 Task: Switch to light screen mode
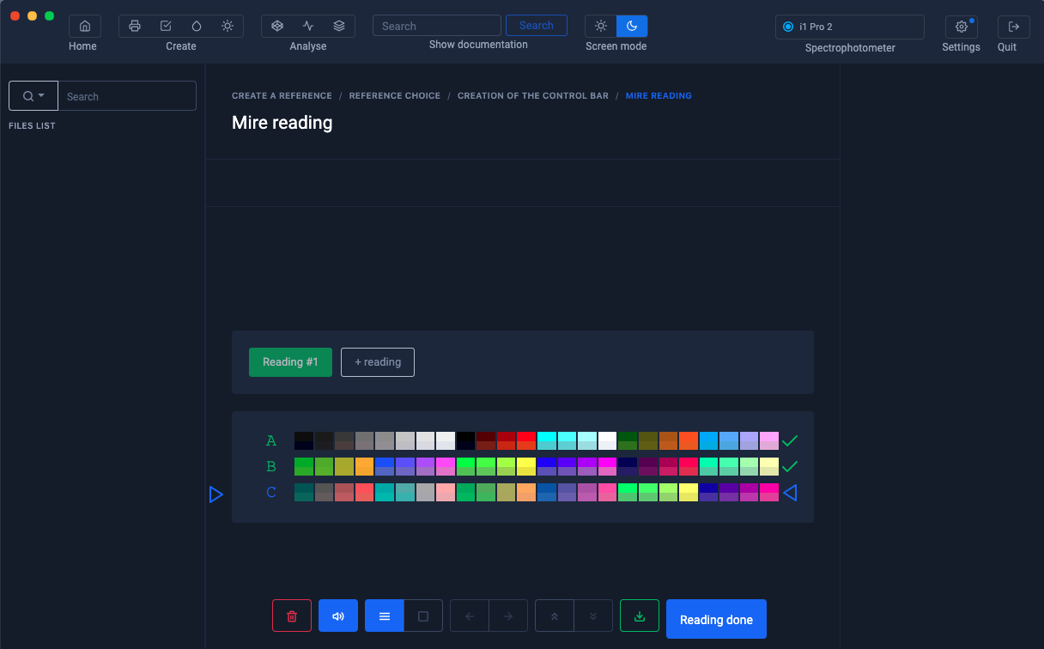(601, 27)
